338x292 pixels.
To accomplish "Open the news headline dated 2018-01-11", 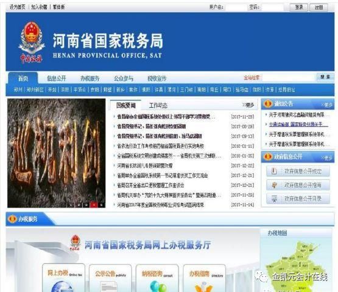I will pyautogui.click(x=160, y=146).
